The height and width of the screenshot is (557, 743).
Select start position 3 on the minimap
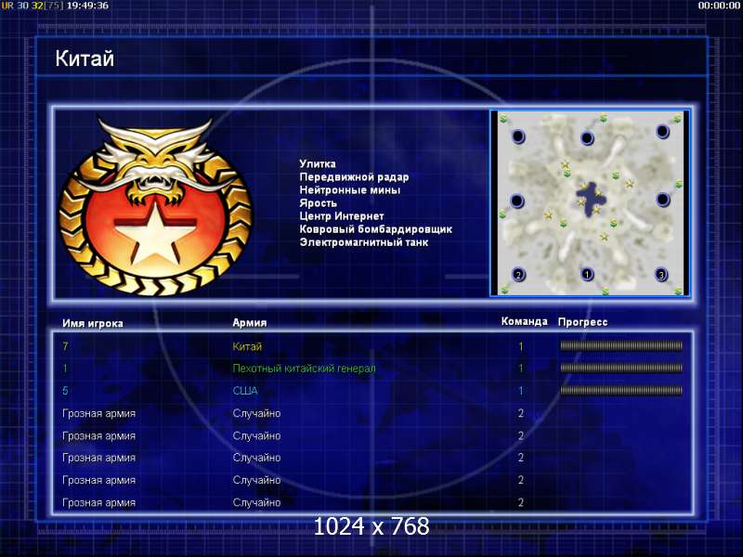[x=661, y=274]
